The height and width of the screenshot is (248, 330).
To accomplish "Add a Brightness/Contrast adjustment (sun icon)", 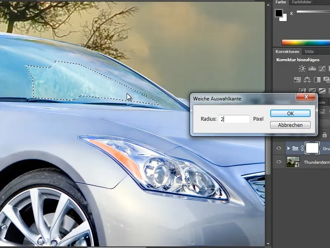I will (x=302, y=69).
